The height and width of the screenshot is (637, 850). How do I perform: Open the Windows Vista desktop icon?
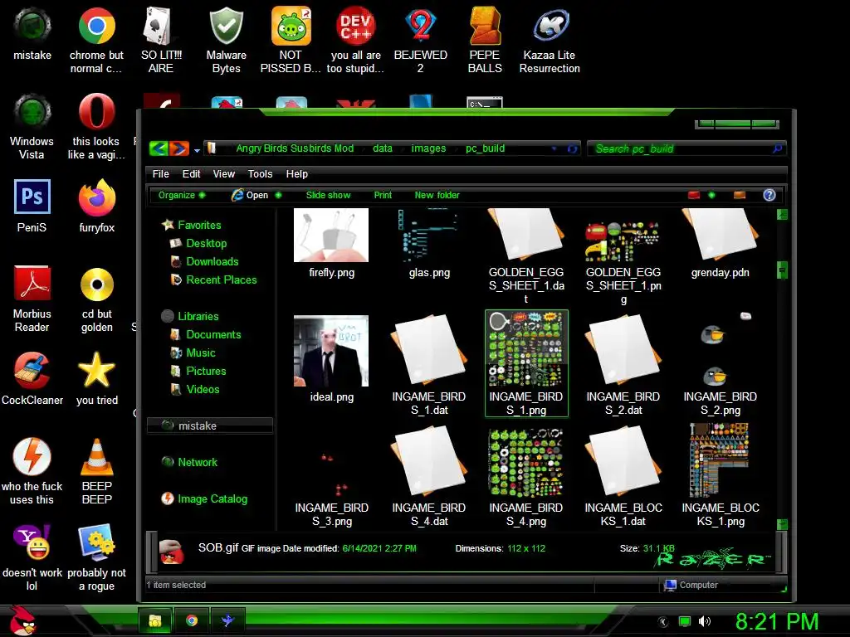[32, 126]
